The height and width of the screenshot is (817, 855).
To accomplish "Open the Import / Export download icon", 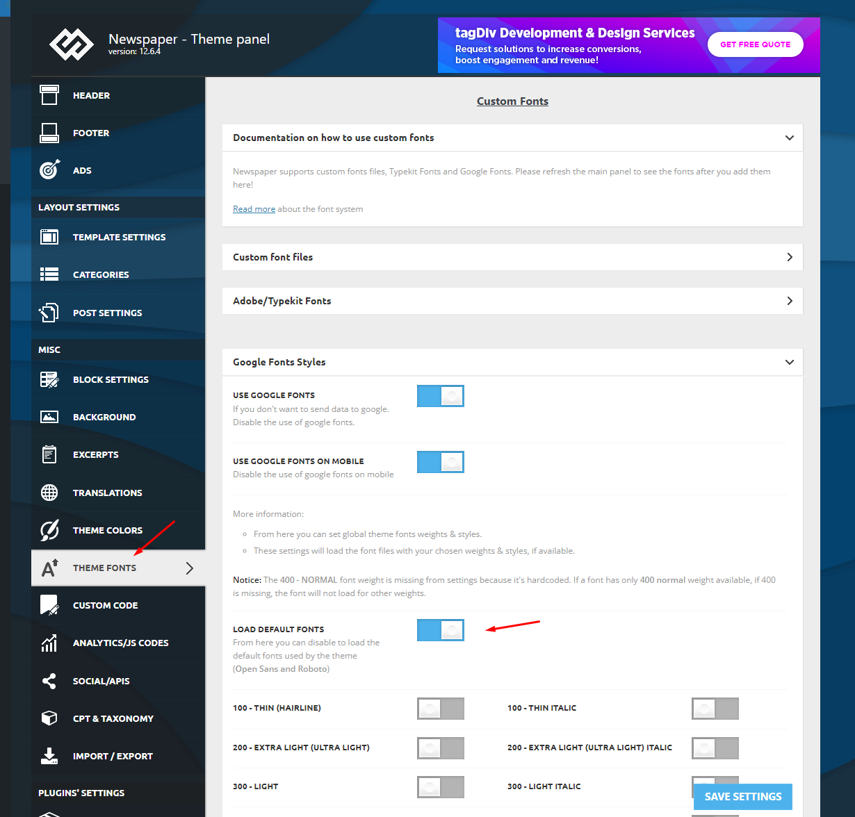I will (49, 756).
